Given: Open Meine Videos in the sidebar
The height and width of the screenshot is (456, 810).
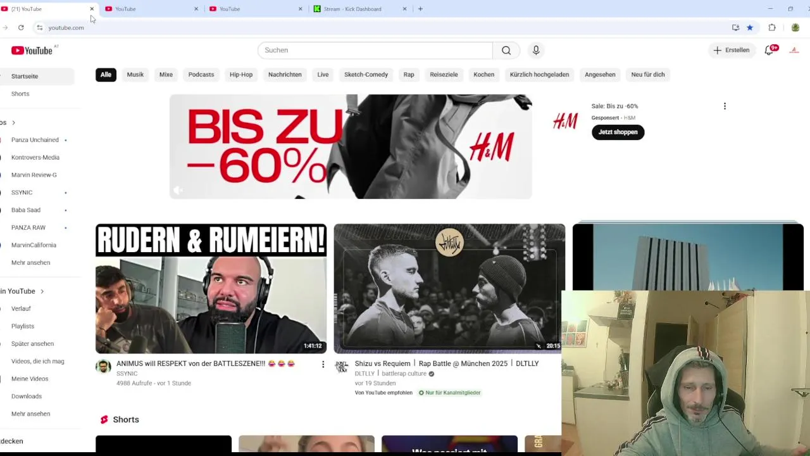Looking at the screenshot, I should (x=30, y=379).
